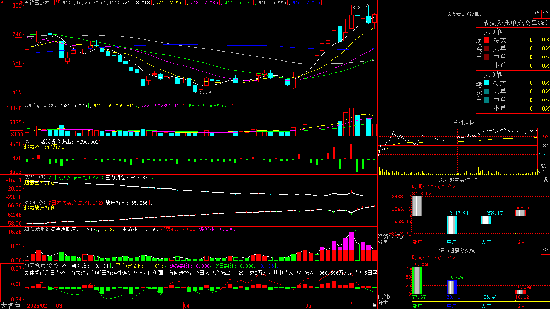550x309 pixels.
Task: Click the 大智慧 logo label
Action: 11,306
